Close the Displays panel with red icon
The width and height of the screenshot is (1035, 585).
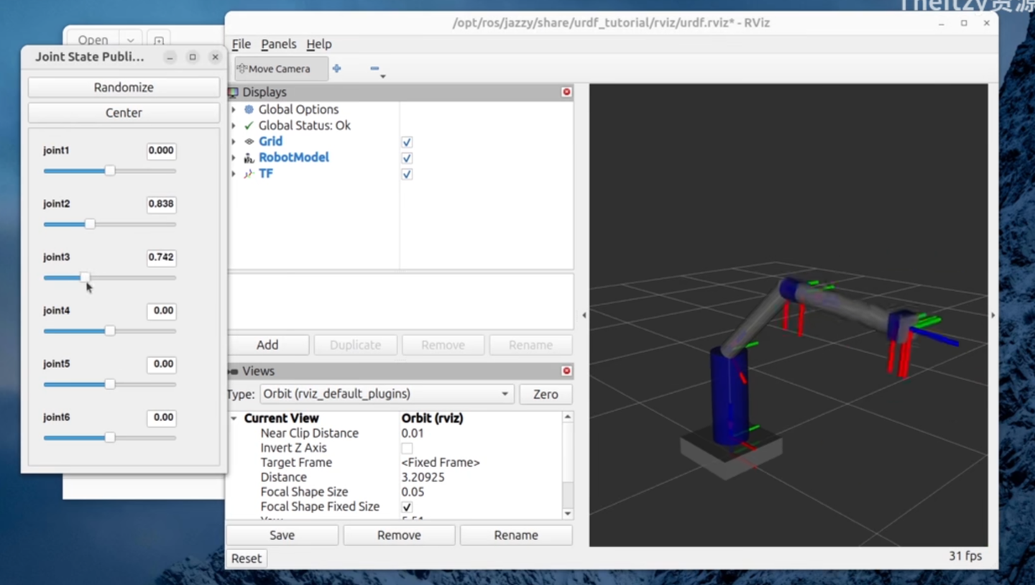[x=566, y=92]
